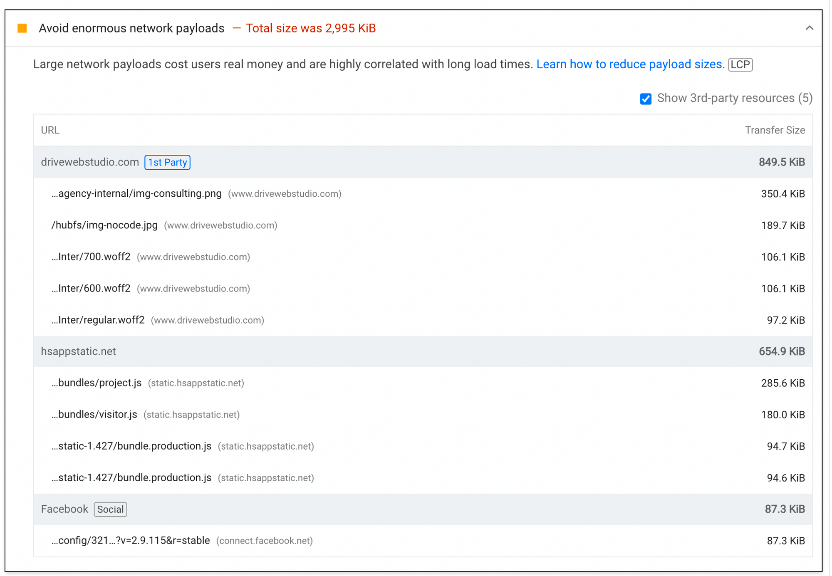Screen dimensions: 832x576
Task: Uncheck Show 3rd-party resources checkbox
Action: coord(645,99)
